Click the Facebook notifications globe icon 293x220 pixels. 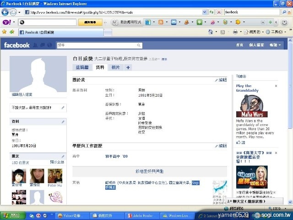coord(49,45)
